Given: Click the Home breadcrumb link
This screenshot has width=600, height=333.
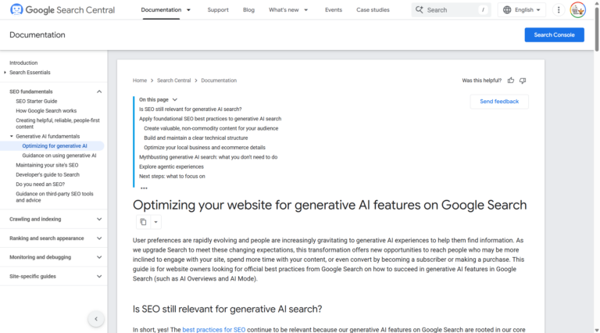Looking at the screenshot, I should click(140, 81).
